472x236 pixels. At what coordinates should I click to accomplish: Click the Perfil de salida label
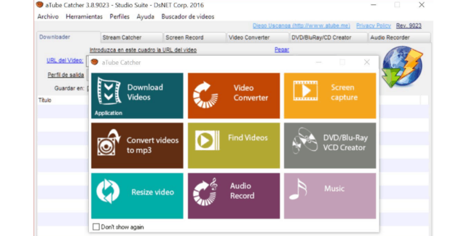click(65, 75)
